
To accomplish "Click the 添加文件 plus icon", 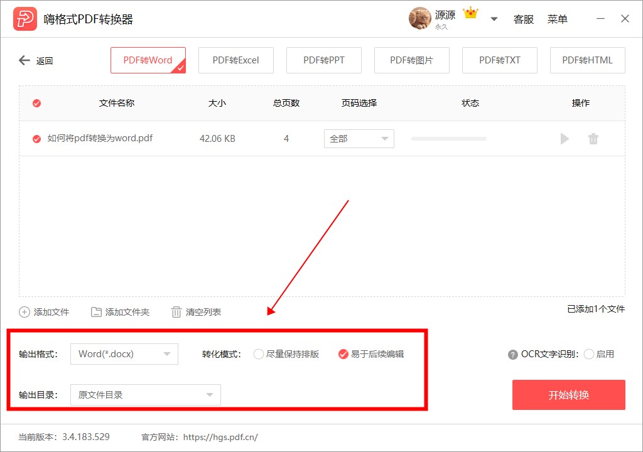I will pos(24,312).
